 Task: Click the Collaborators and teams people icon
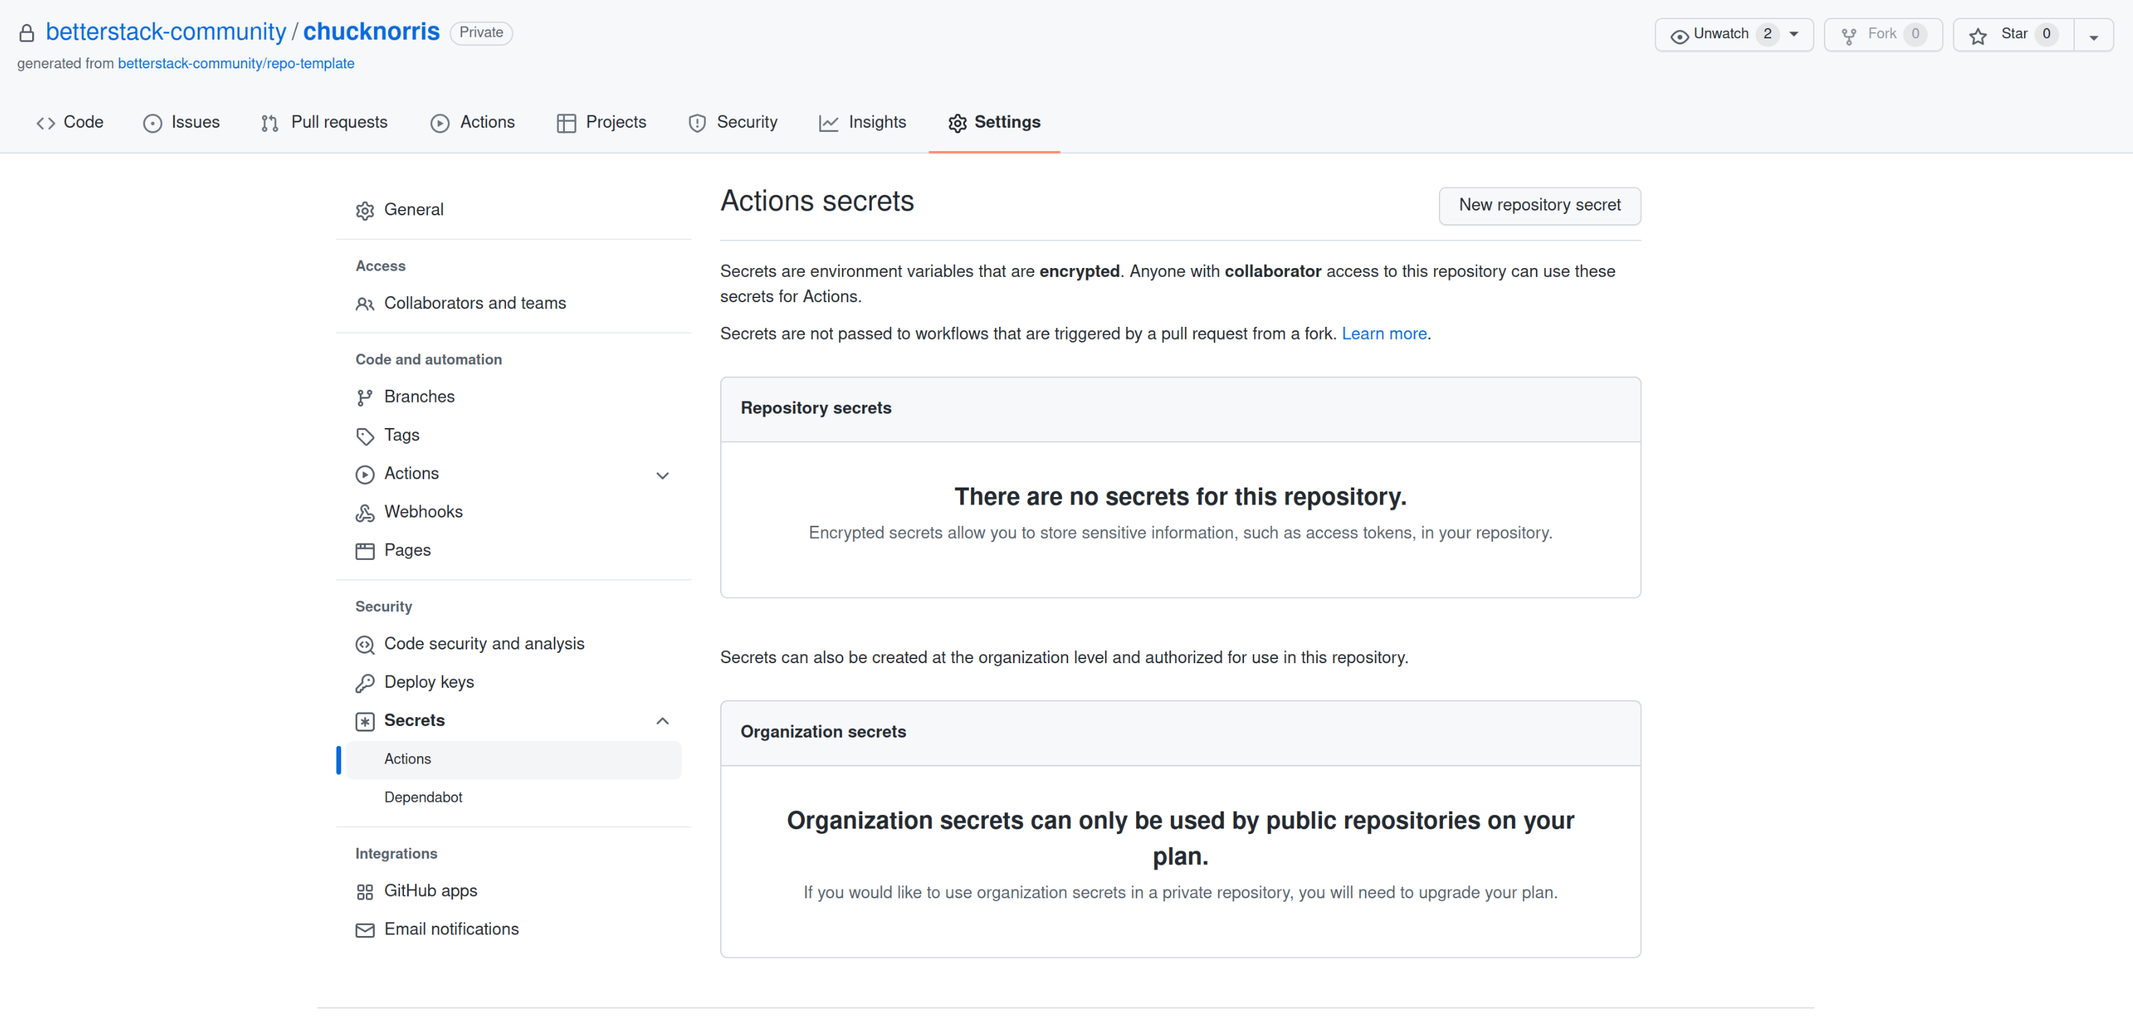(x=365, y=304)
